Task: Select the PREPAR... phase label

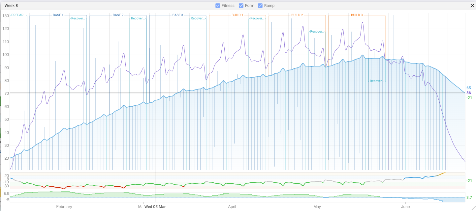Action: coord(18,15)
